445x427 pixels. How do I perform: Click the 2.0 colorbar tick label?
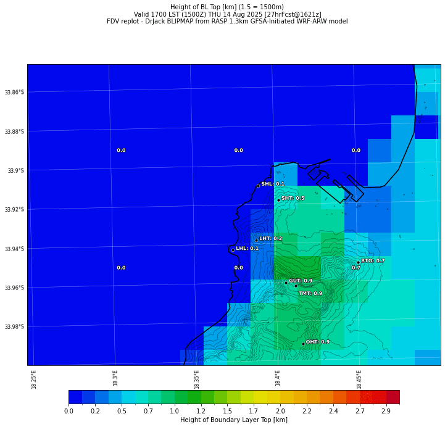280,411
